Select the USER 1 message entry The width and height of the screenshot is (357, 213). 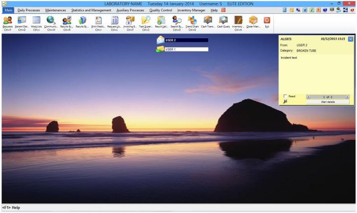(x=186, y=49)
